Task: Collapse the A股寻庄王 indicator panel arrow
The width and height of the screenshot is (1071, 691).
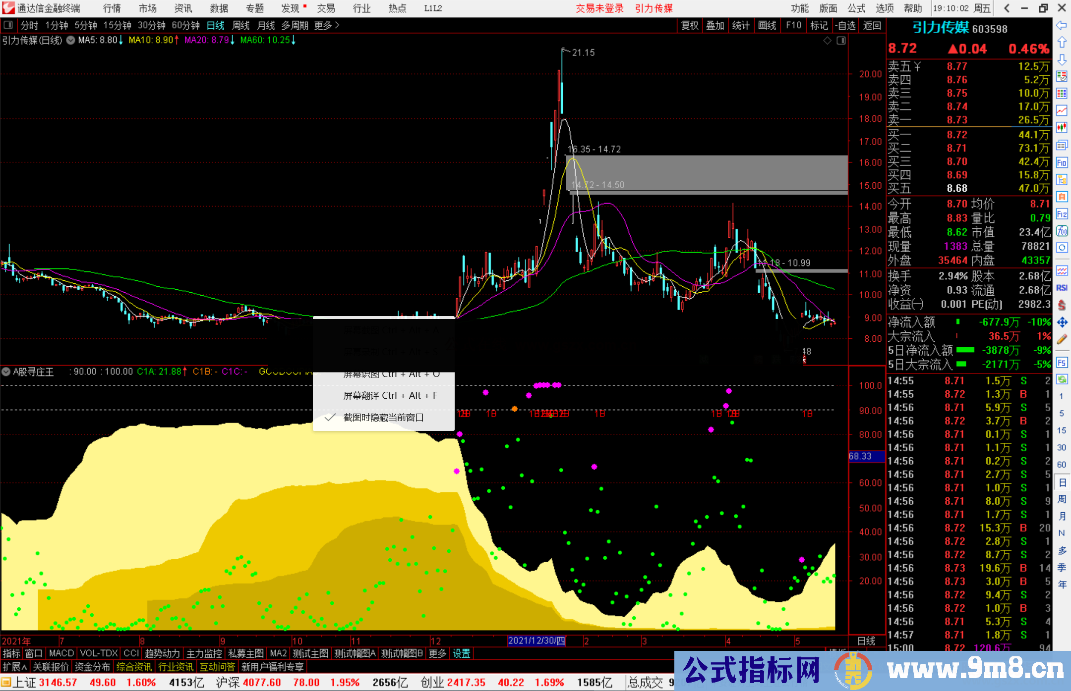Action: [x=6, y=372]
